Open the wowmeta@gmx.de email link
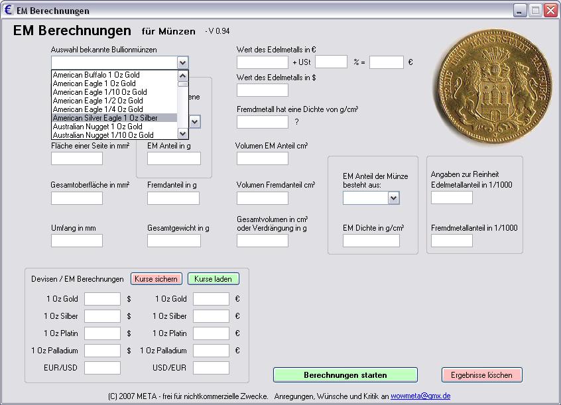 [x=420, y=396]
